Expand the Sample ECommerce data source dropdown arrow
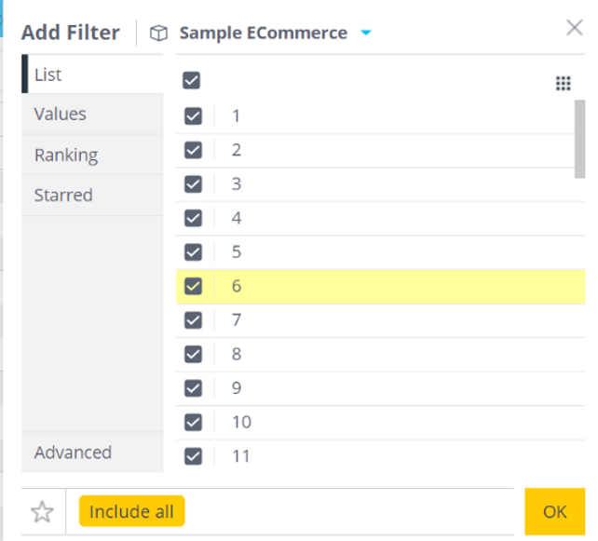The width and height of the screenshot is (598, 541). tap(366, 33)
